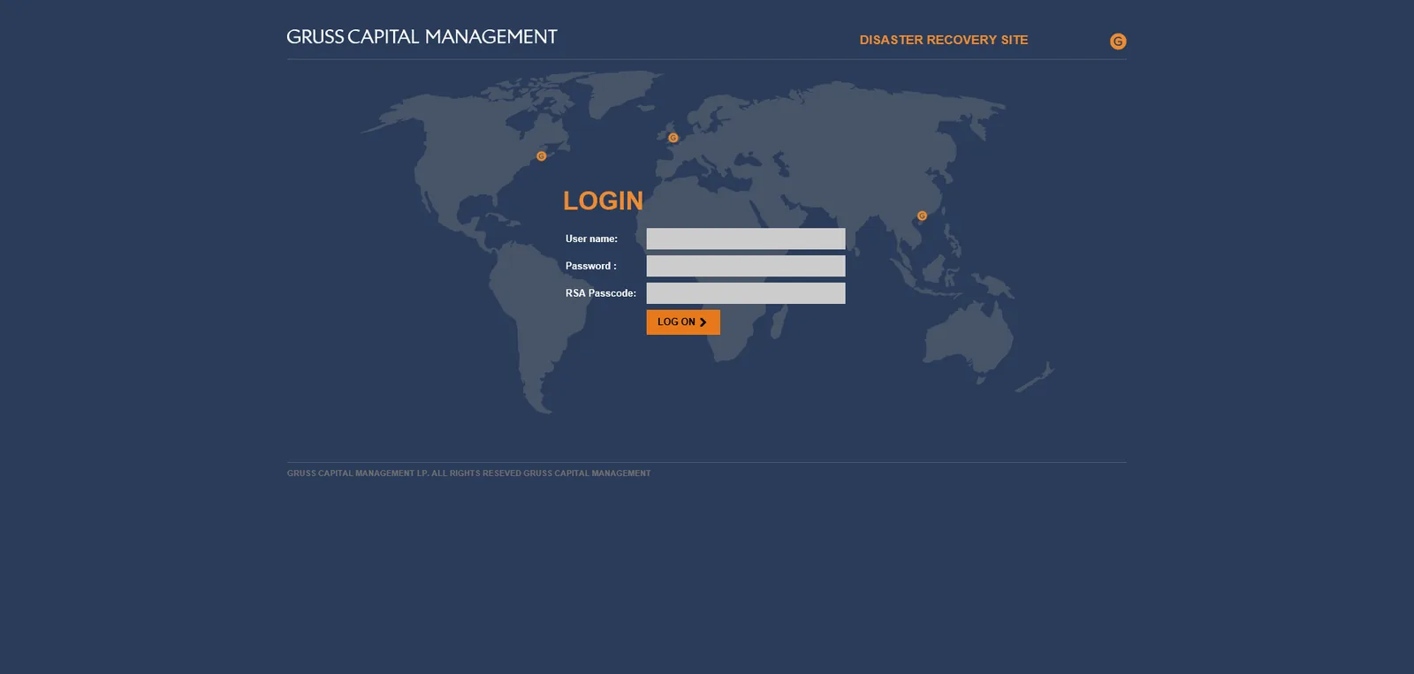The width and height of the screenshot is (1414, 674).
Task: Focus the RSA Passcode input field
Action: pos(746,293)
